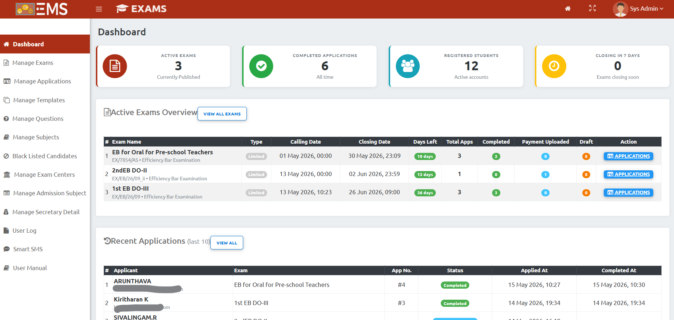
Task: Open APPLICATIONS for EB for Oral Pre-school Teachers
Action: click(628, 156)
